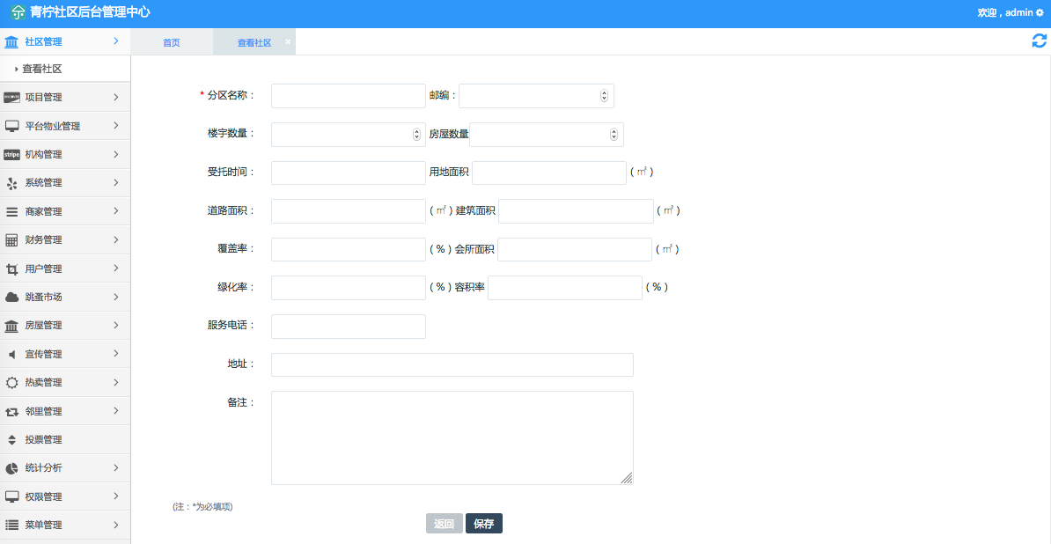Adjust the 邮编 number stepper

tap(604, 96)
